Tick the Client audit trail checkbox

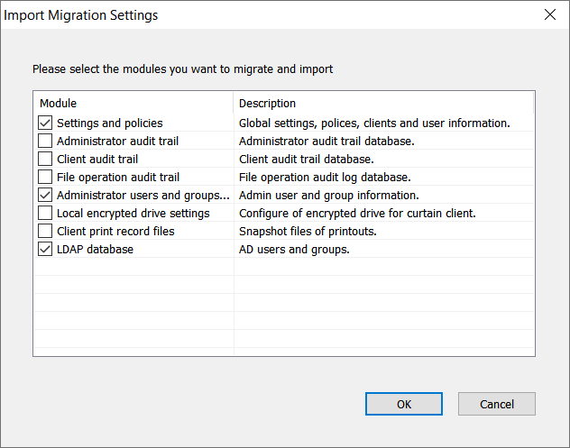point(45,159)
